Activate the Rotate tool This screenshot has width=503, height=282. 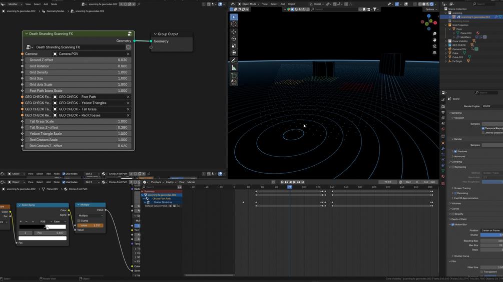coord(234,38)
